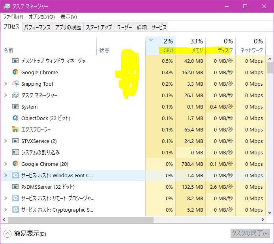274x244 pixels.
Task: Click the ObjectDock (32 ビット) icon
Action: tap(15, 118)
